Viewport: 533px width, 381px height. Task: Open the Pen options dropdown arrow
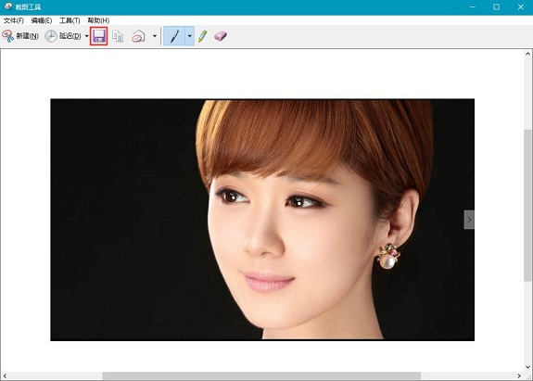(x=190, y=36)
